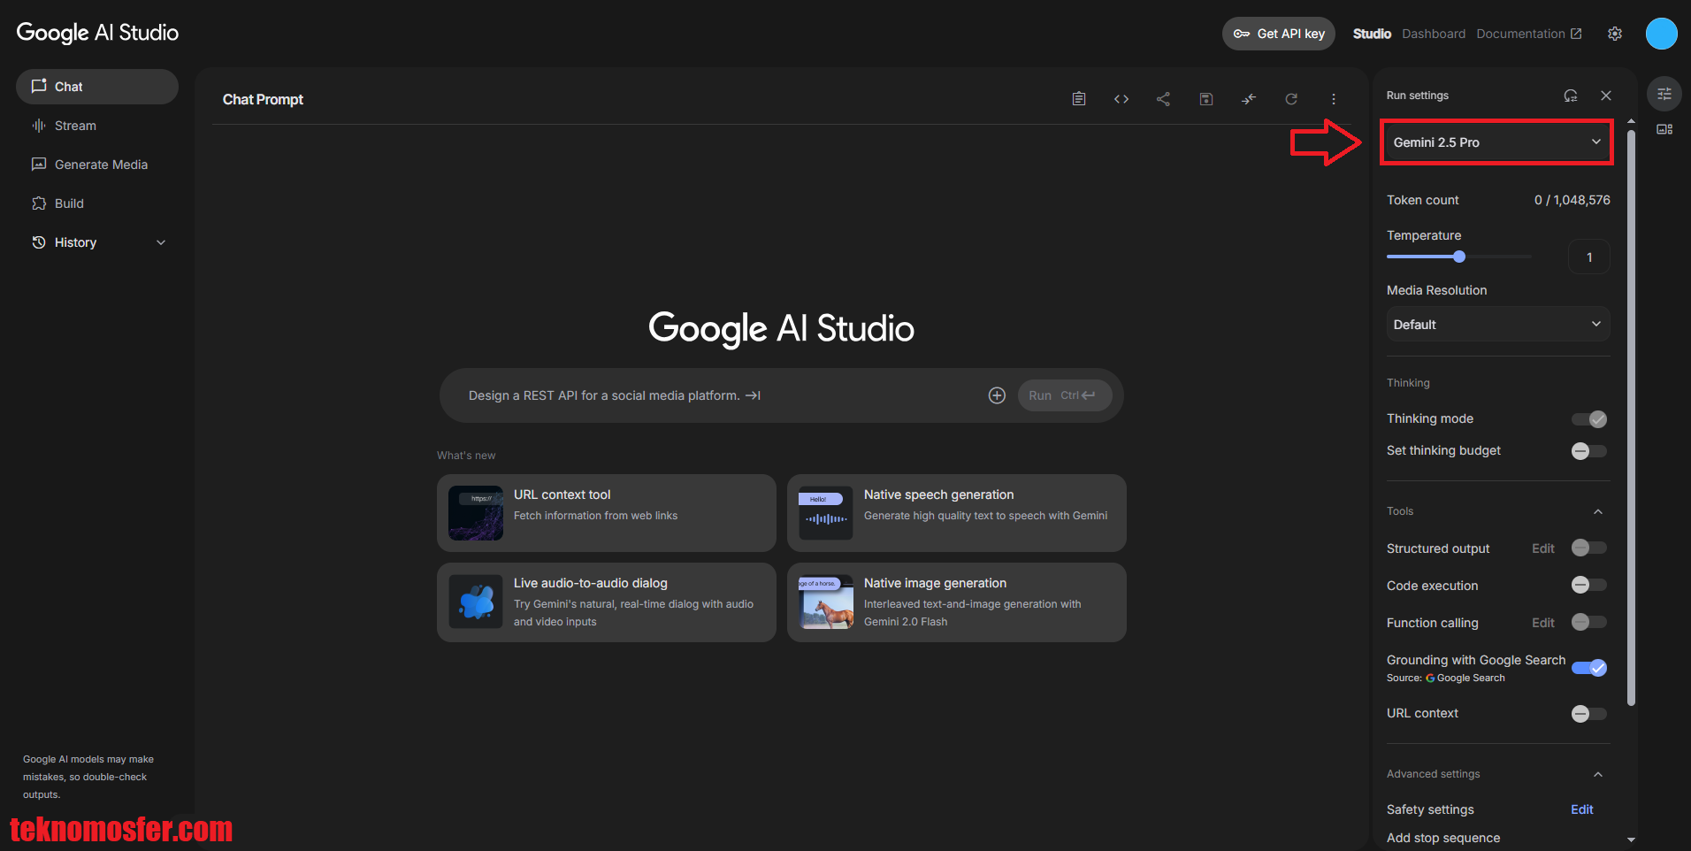Close the Run settings panel
Image resolution: width=1691 pixels, height=851 pixels.
(x=1606, y=96)
